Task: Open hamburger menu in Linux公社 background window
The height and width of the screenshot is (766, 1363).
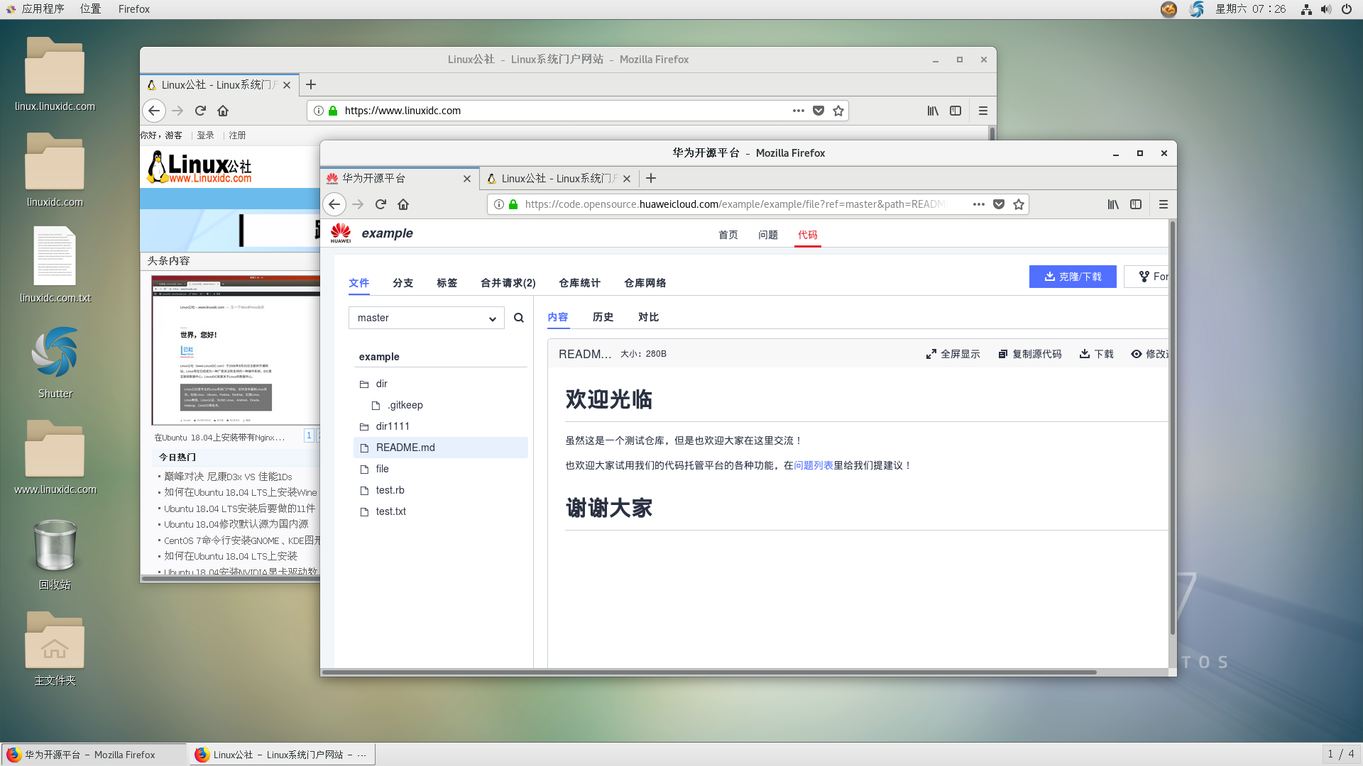Action: tap(983, 111)
